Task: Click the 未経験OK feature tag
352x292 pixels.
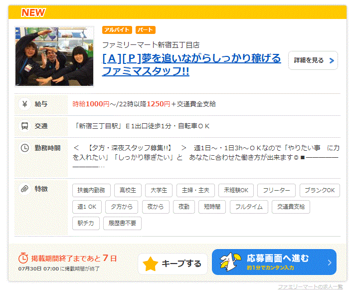Action: pos(236,190)
